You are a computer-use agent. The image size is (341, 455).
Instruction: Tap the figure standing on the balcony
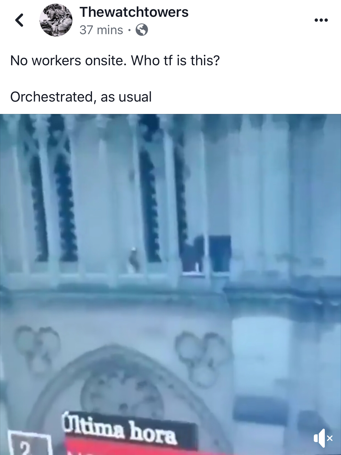click(134, 260)
